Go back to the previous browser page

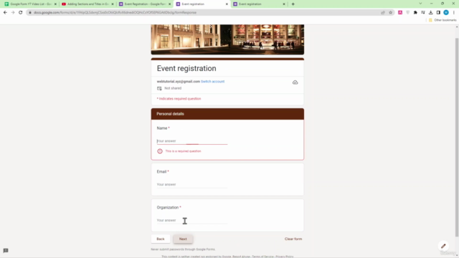(x=5, y=13)
